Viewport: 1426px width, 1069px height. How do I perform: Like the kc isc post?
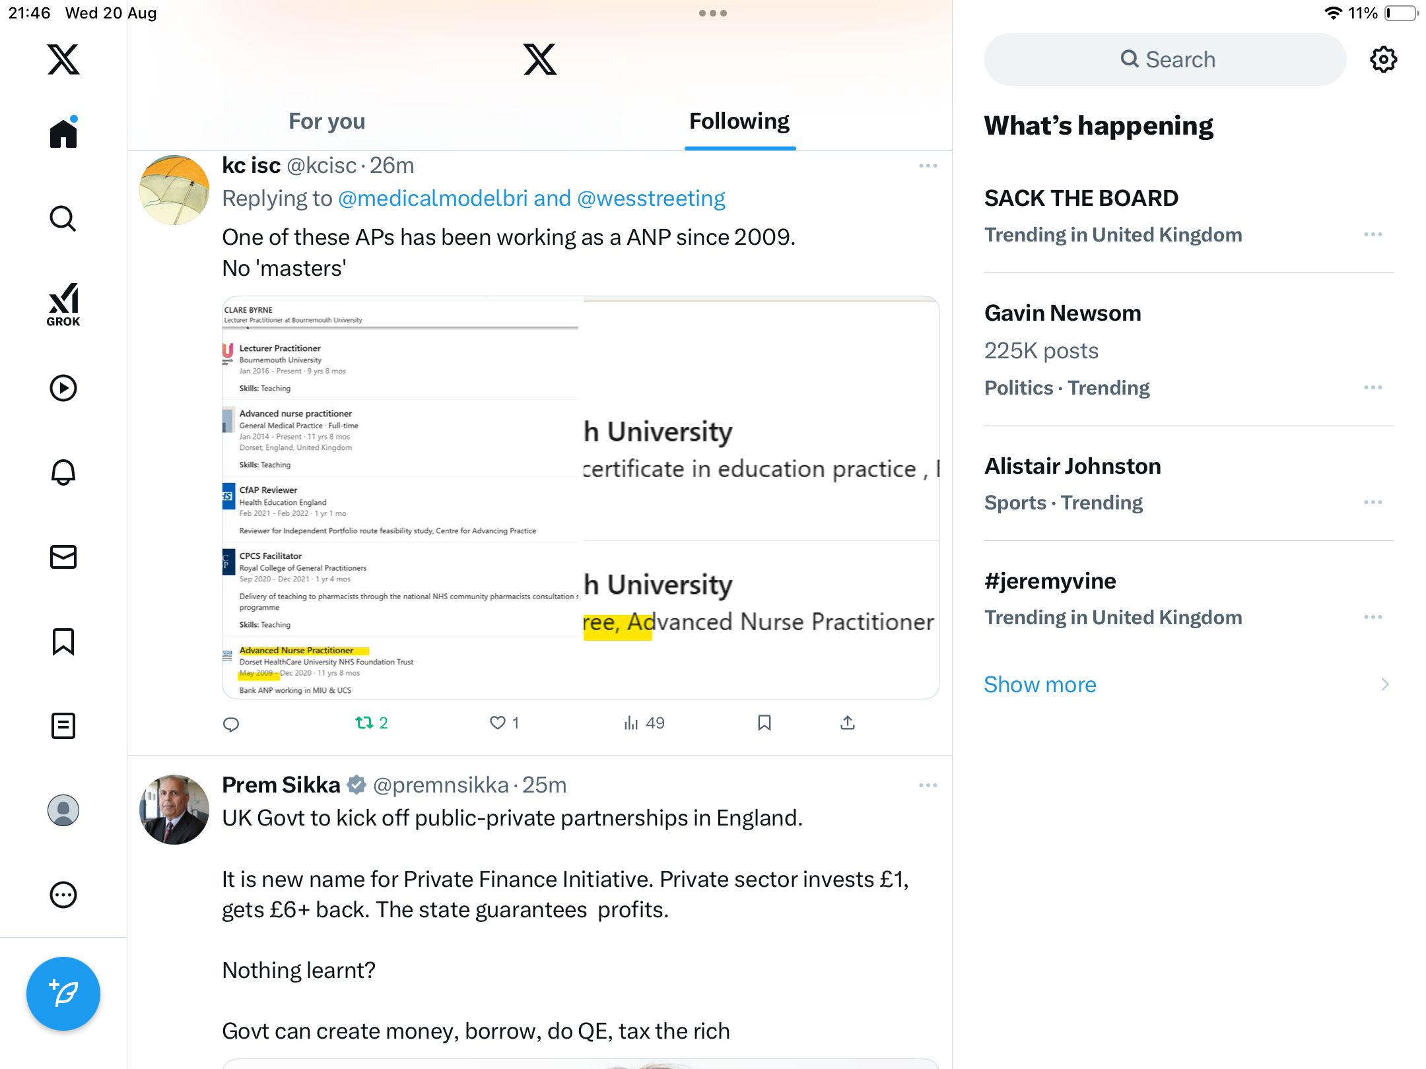click(x=498, y=723)
